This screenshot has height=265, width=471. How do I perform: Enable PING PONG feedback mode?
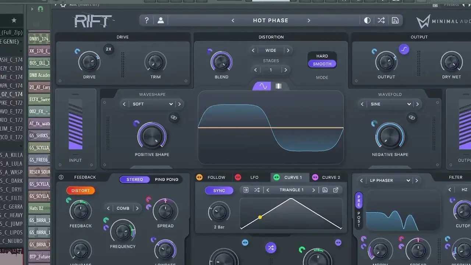166,180
